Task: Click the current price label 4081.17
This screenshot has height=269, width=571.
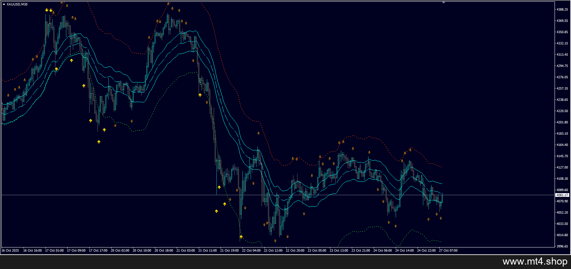Action: coord(562,195)
